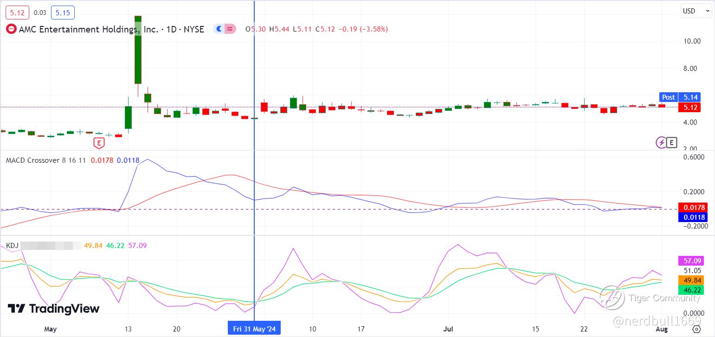715x337 pixels.
Task: Click the blue 0.0118 MACD legend value
Action: [128, 160]
